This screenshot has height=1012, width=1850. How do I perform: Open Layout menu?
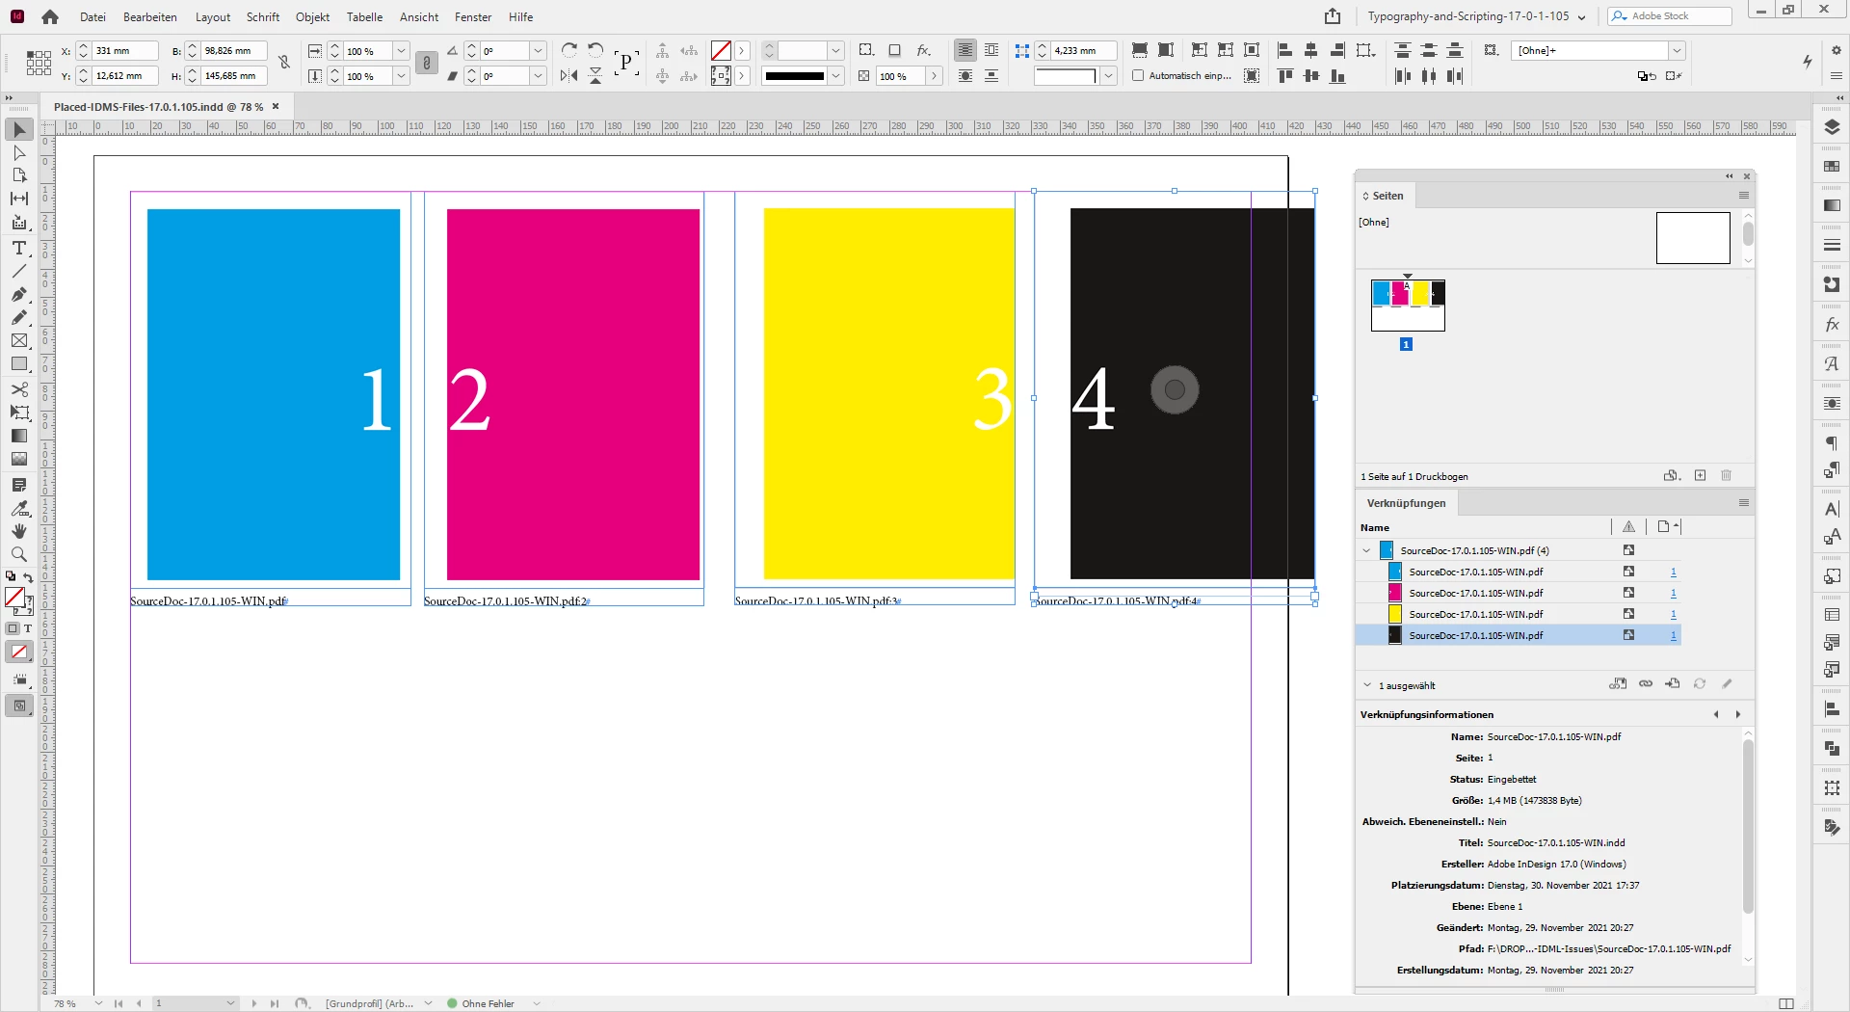(213, 16)
